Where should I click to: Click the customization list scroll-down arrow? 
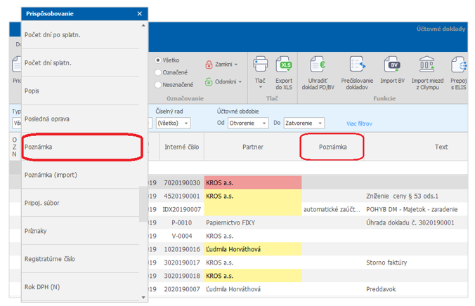pyautogui.click(x=143, y=298)
